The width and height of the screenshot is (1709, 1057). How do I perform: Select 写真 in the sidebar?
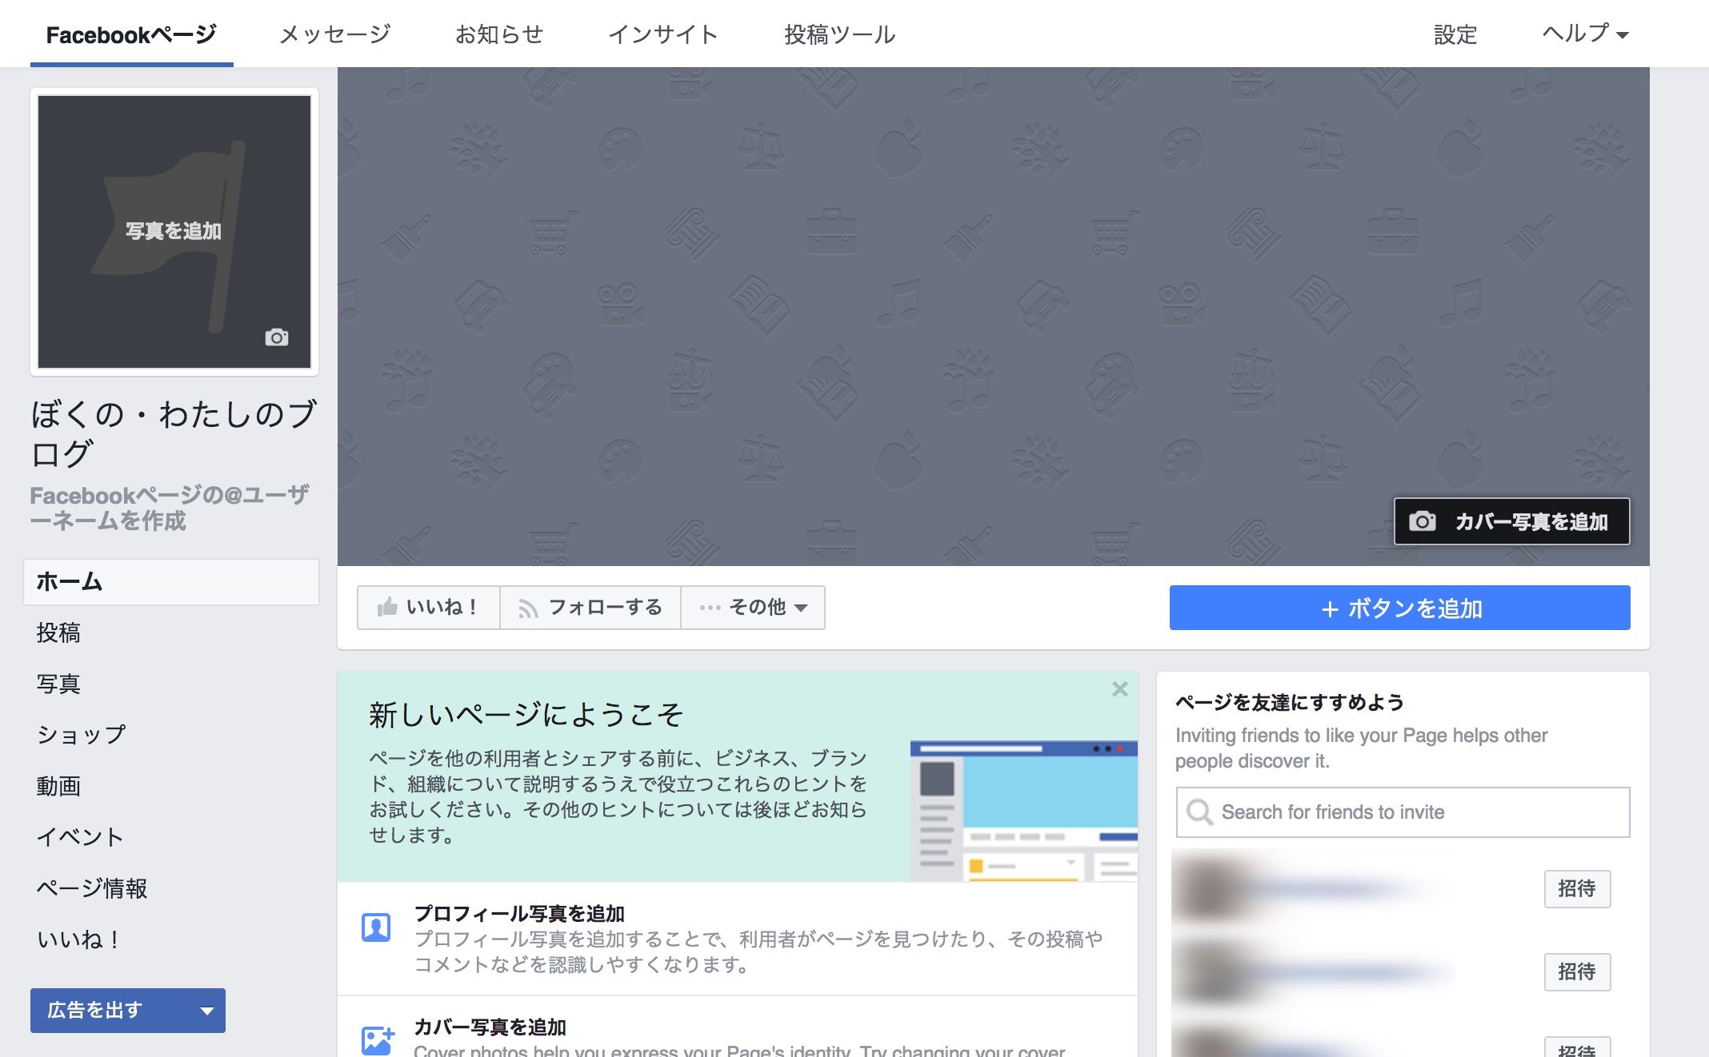58,684
